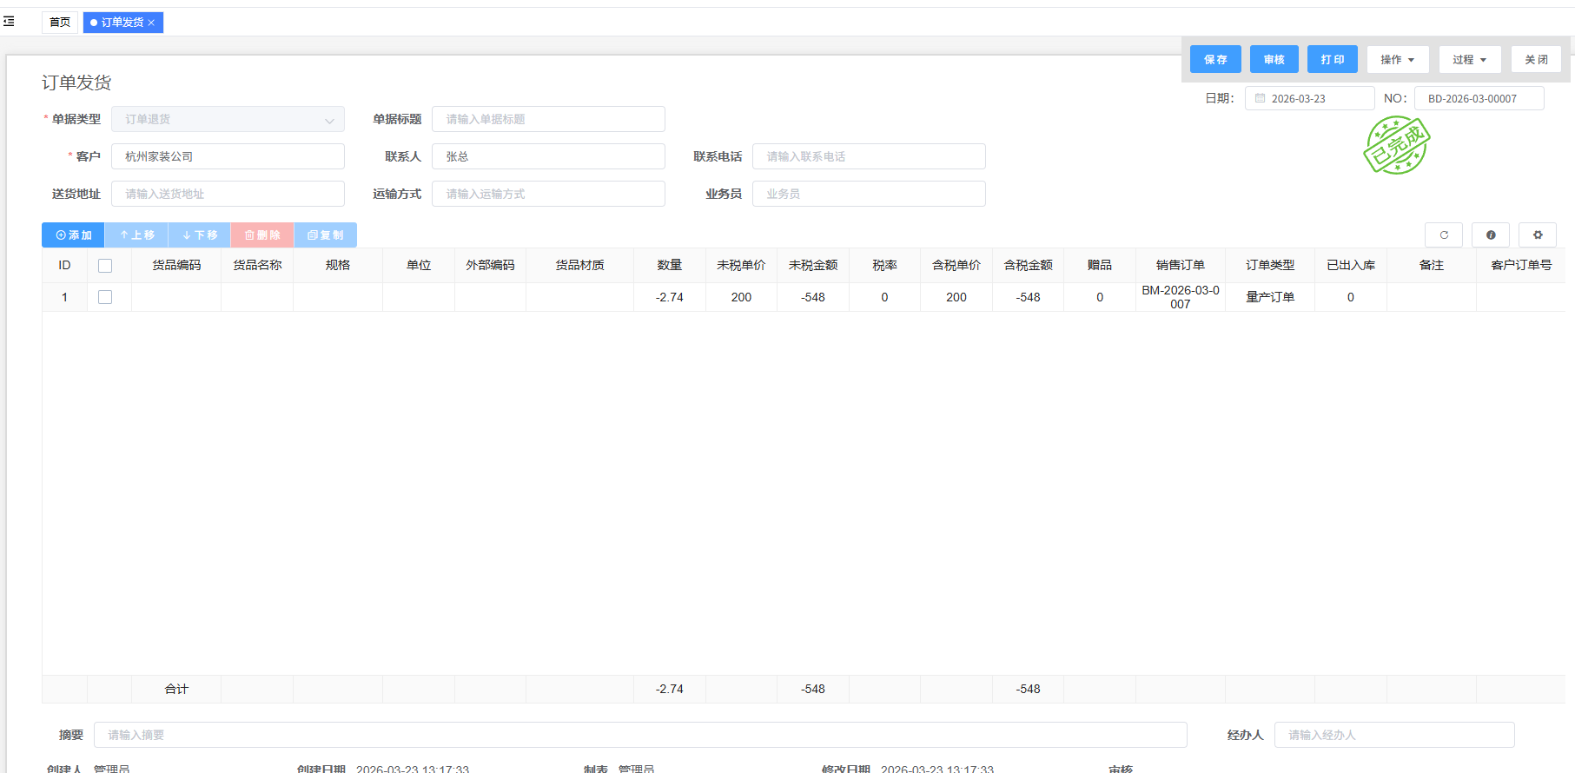Viewport: 1575px width, 773px height.
Task: Click the 保存 save button
Action: pos(1214,60)
